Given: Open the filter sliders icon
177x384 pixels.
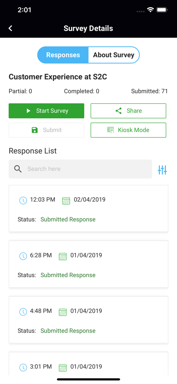Looking at the screenshot, I should pos(162,170).
